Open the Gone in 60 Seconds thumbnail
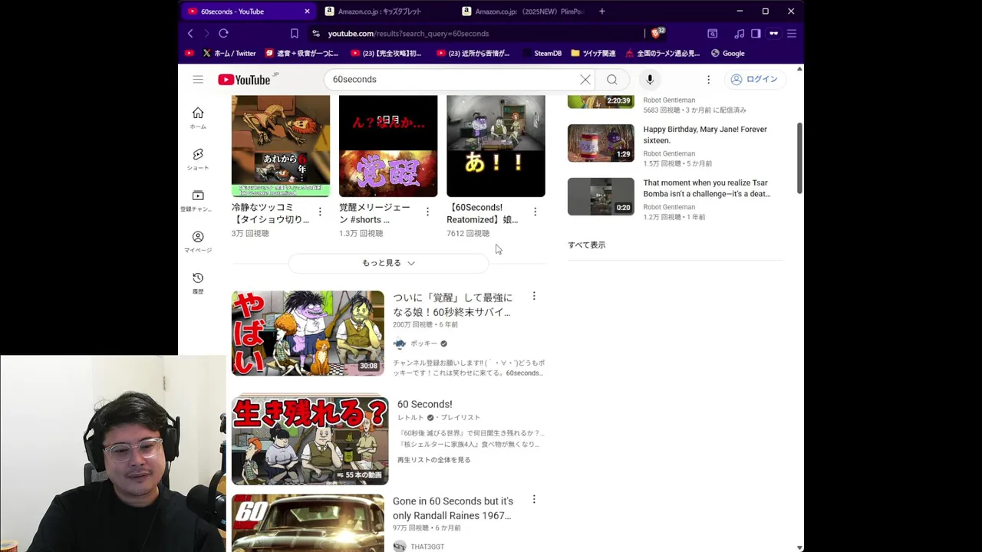This screenshot has width=982, height=552. coord(308,523)
